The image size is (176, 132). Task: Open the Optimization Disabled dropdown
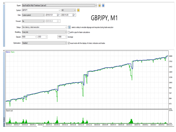[65, 43]
